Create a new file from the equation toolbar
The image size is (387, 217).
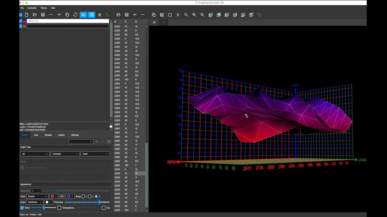(27, 15)
